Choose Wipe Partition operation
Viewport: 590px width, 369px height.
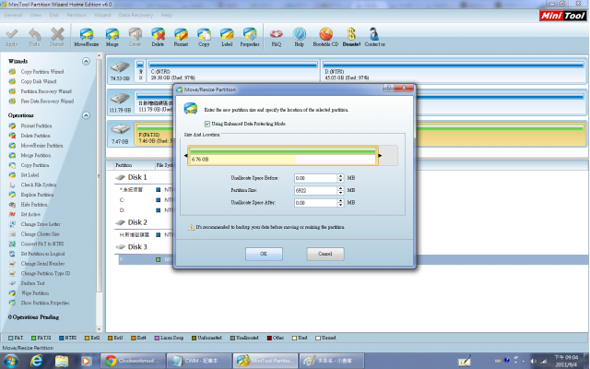tap(35, 293)
